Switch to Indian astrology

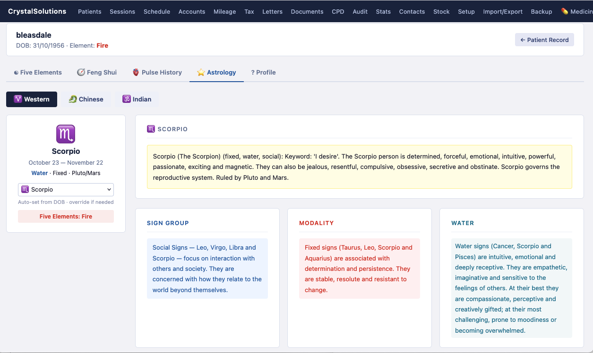pyautogui.click(x=137, y=99)
